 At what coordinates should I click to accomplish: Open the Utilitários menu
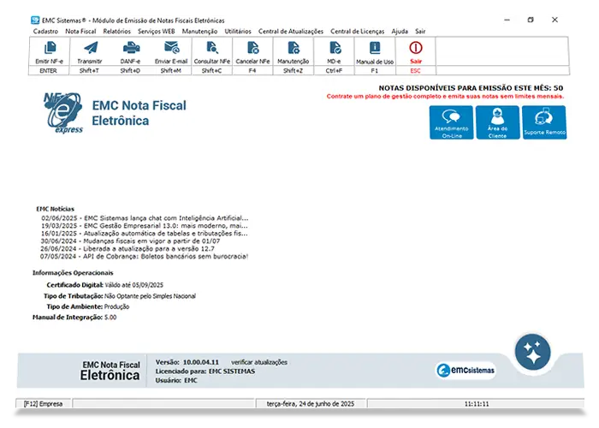tap(238, 32)
